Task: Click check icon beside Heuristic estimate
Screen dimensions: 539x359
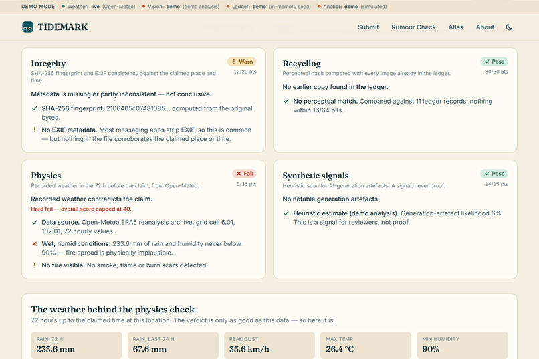Action: click(x=286, y=213)
